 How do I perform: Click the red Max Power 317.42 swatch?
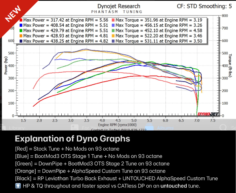coord(21,20)
